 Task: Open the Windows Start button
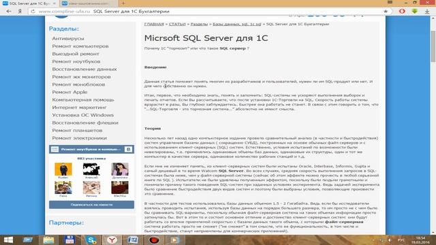tap(8, 240)
